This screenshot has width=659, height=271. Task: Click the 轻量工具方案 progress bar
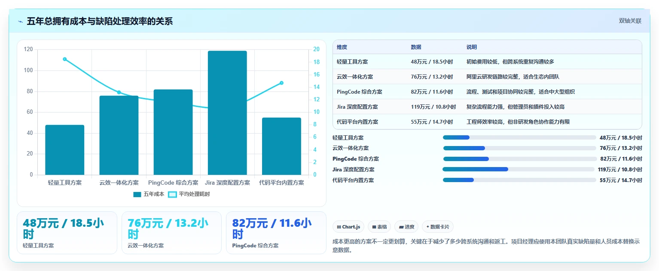click(519, 137)
